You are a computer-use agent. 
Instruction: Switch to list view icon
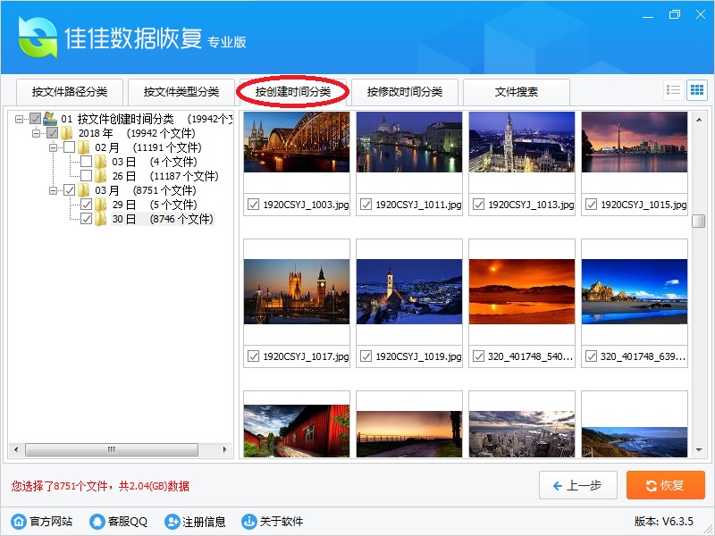pyautogui.click(x=674, y=90)
